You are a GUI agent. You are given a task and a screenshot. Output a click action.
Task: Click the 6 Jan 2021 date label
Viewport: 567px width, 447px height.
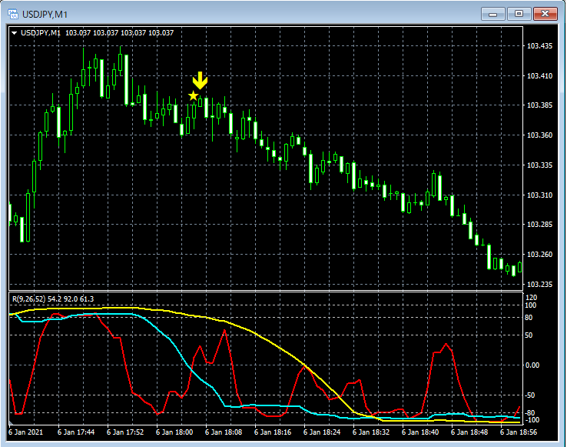point(28,433)
